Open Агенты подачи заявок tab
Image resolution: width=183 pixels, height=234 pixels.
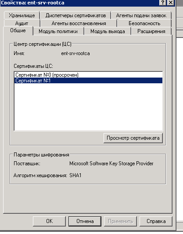(x=141, y=15)
